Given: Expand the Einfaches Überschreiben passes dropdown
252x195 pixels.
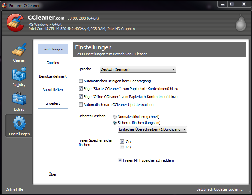Looking at the screenshot, I should (x=152, y=129).
